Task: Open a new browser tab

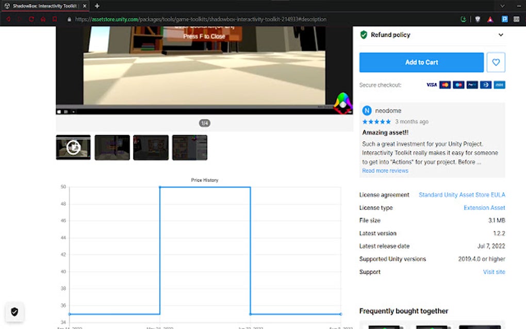Action: (97, 6)
